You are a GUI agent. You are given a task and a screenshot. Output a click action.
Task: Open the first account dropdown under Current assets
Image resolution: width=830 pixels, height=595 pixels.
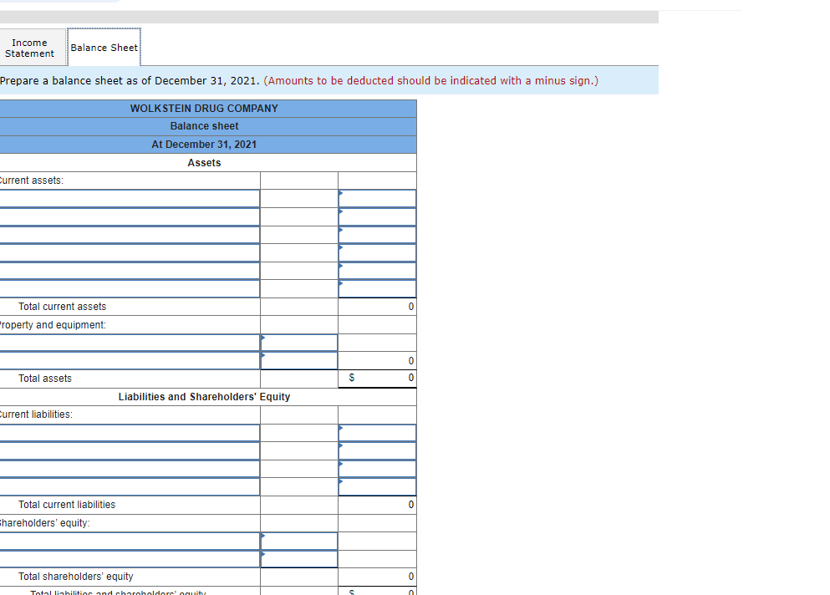point(130,199)
